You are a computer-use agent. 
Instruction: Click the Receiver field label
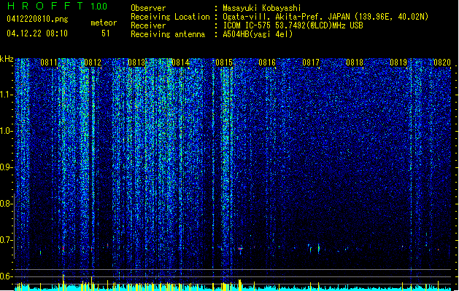(x=148, y=25)
